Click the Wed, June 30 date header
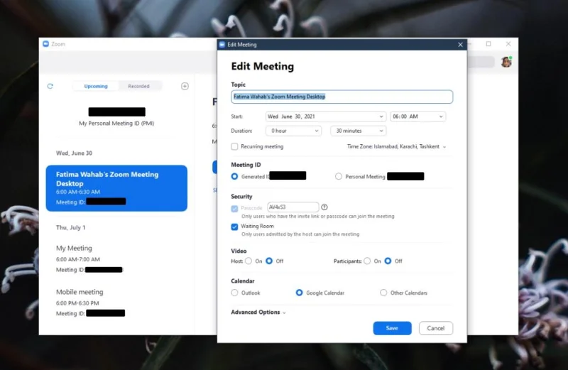This screenshot has width=568, height=370. click(74, 153)
